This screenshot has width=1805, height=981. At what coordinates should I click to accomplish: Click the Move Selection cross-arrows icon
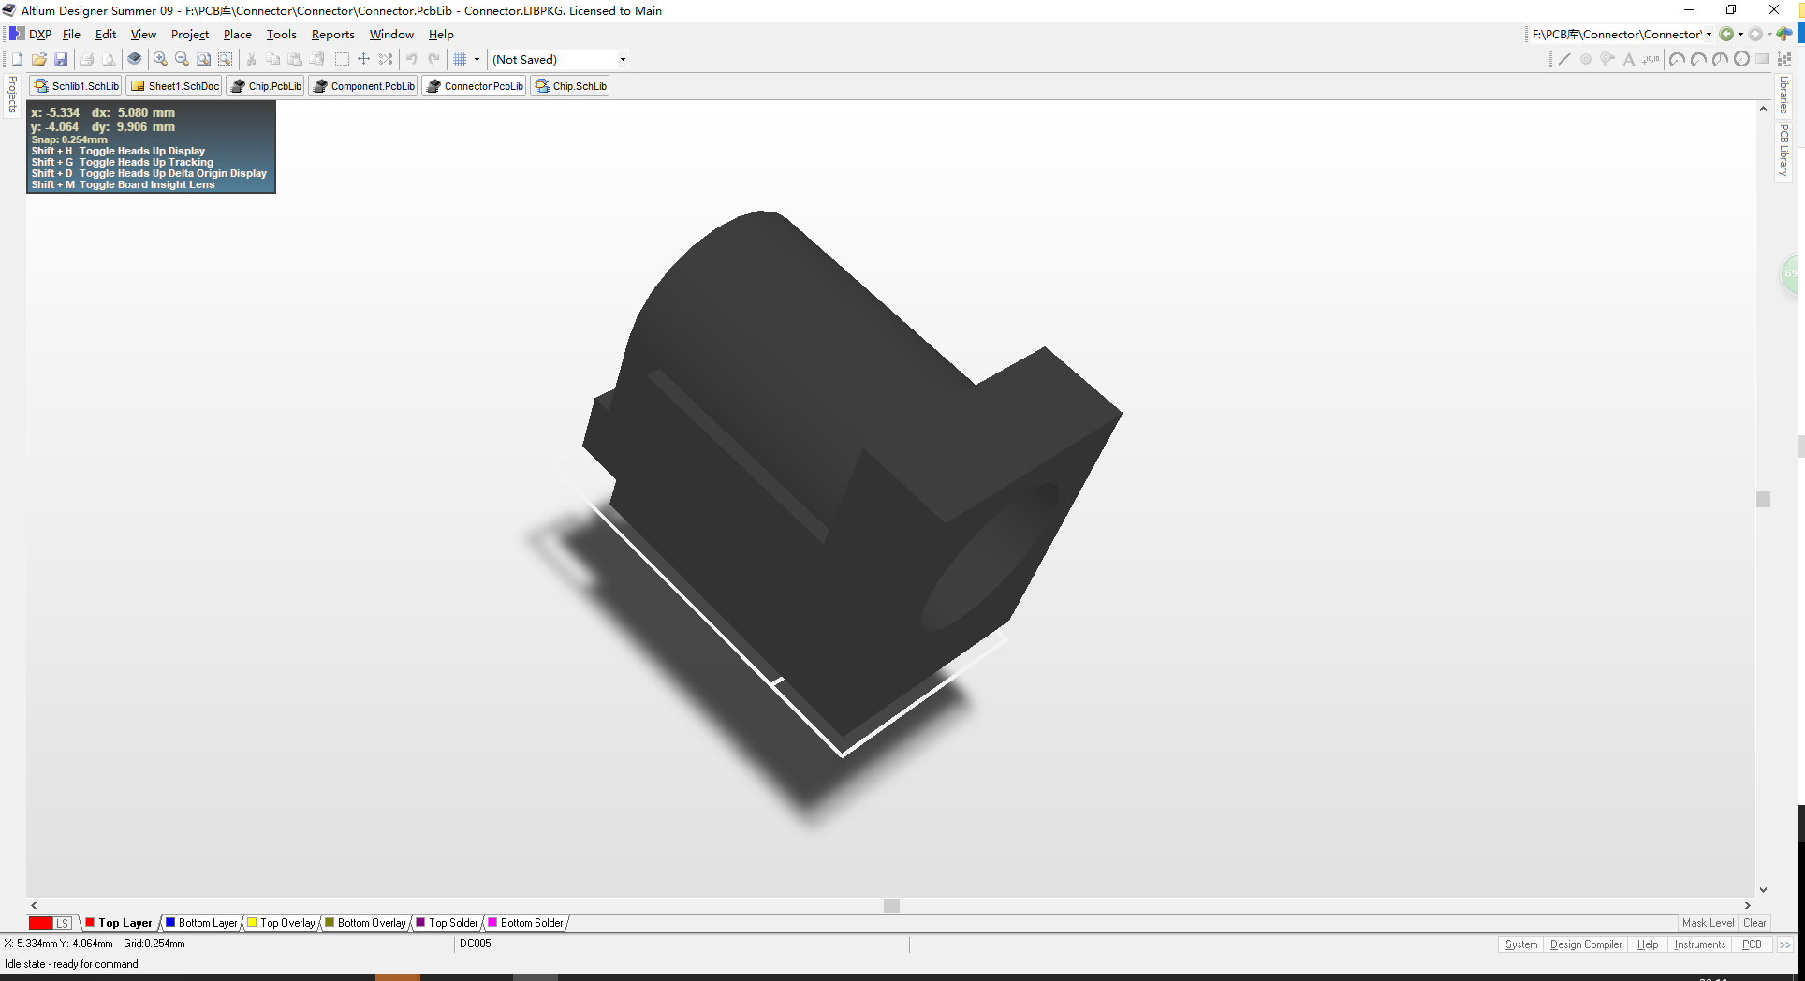point(364,59)
